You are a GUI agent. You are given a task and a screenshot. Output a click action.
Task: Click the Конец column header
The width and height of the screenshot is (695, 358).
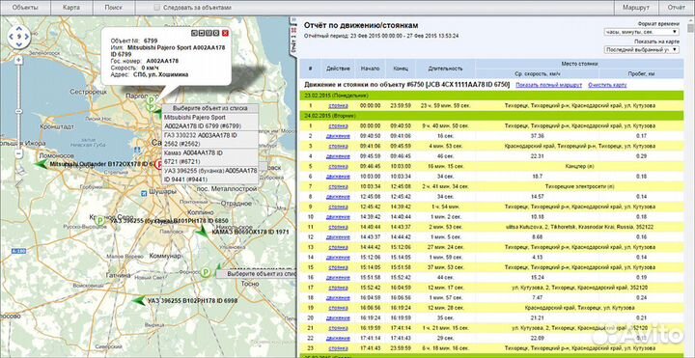click(x=401, y=69)
